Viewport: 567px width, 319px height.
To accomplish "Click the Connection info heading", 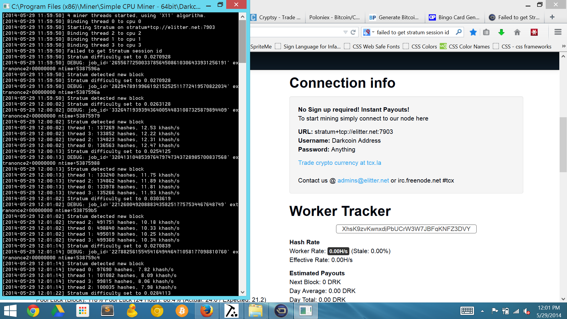I will tap(342, 83).
